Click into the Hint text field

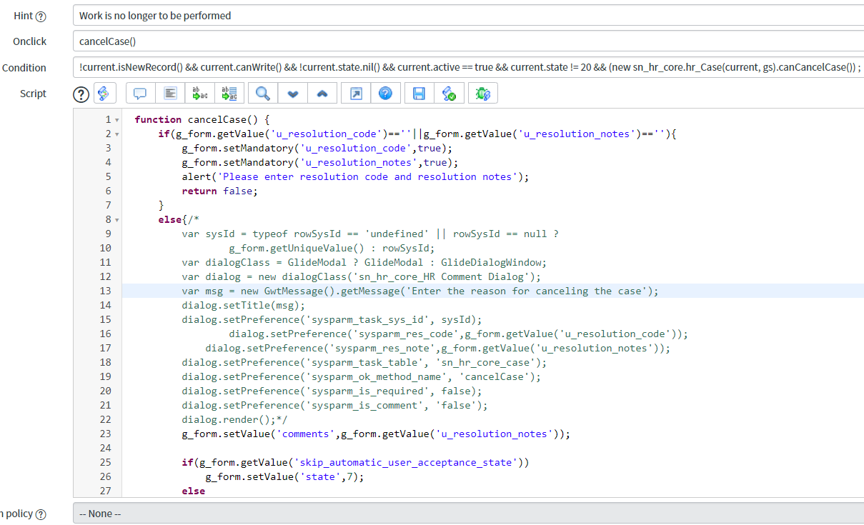pyautogui.click(x=468, y=16)
